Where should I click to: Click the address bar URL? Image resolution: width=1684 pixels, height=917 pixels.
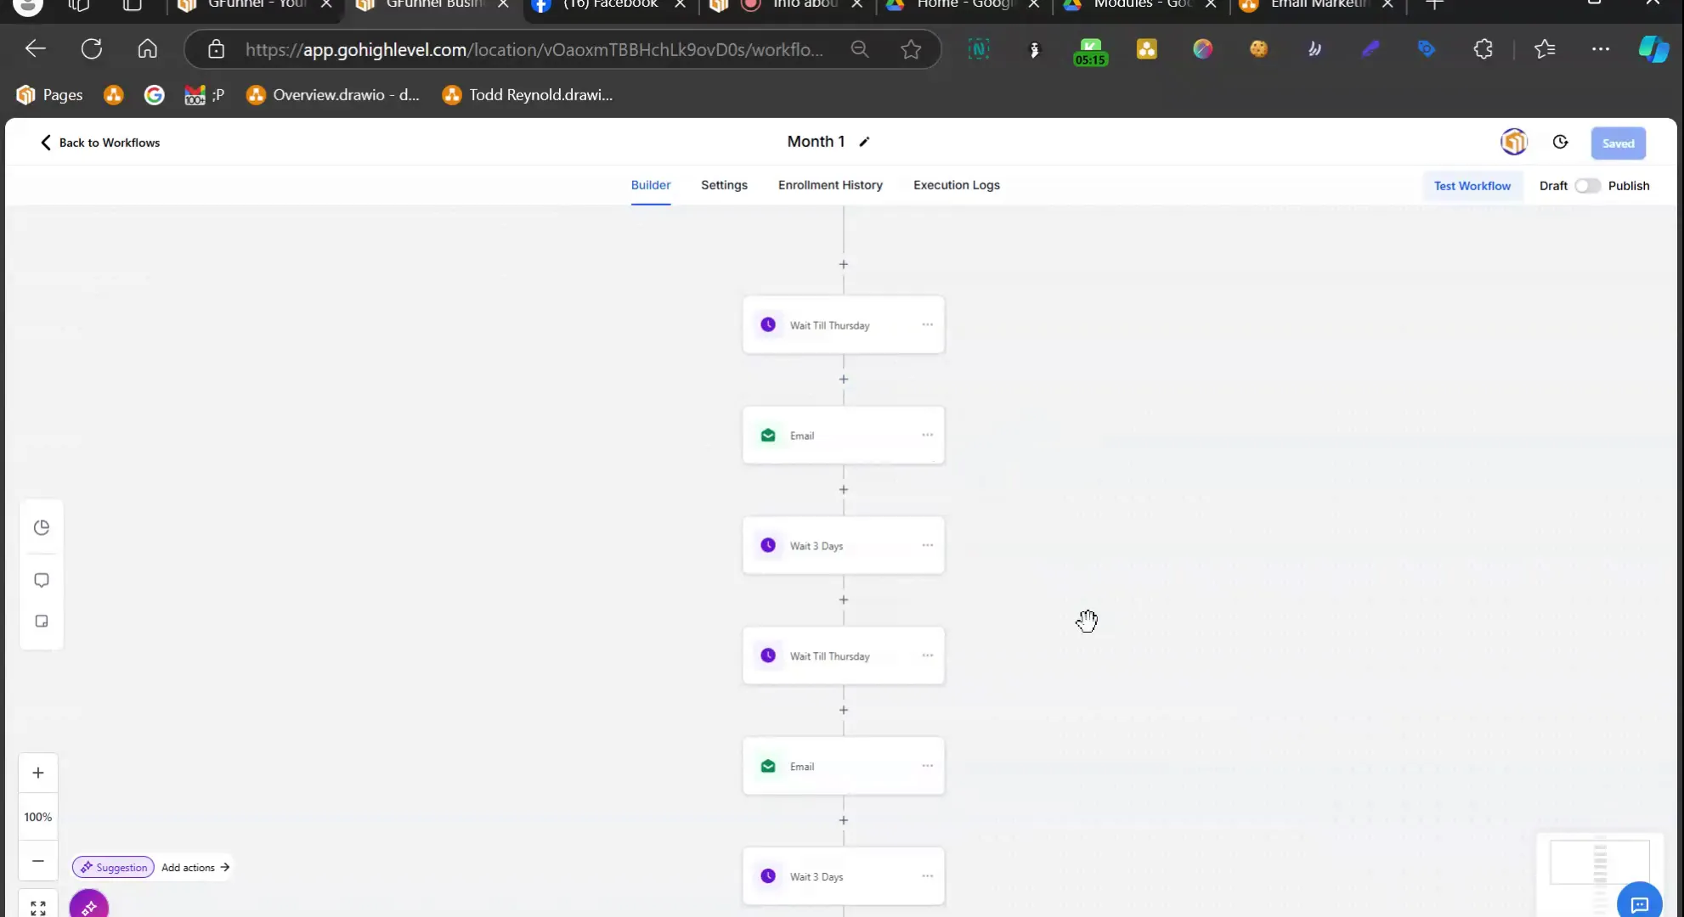tap(534, 49)
